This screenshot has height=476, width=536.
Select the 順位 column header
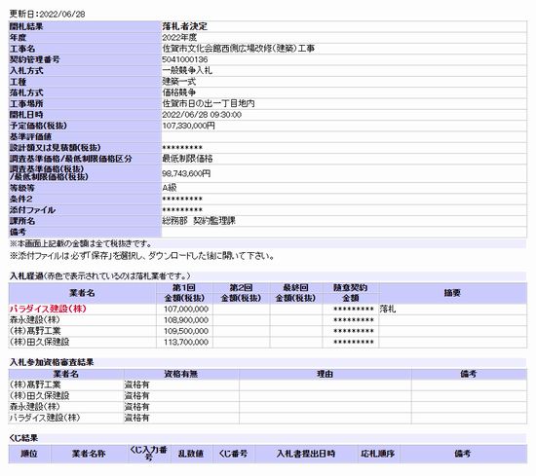point(29,454)
